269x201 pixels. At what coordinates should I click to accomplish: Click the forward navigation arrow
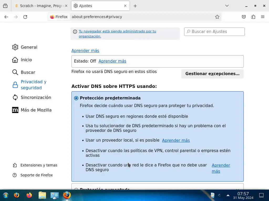[x=16, y=17]
